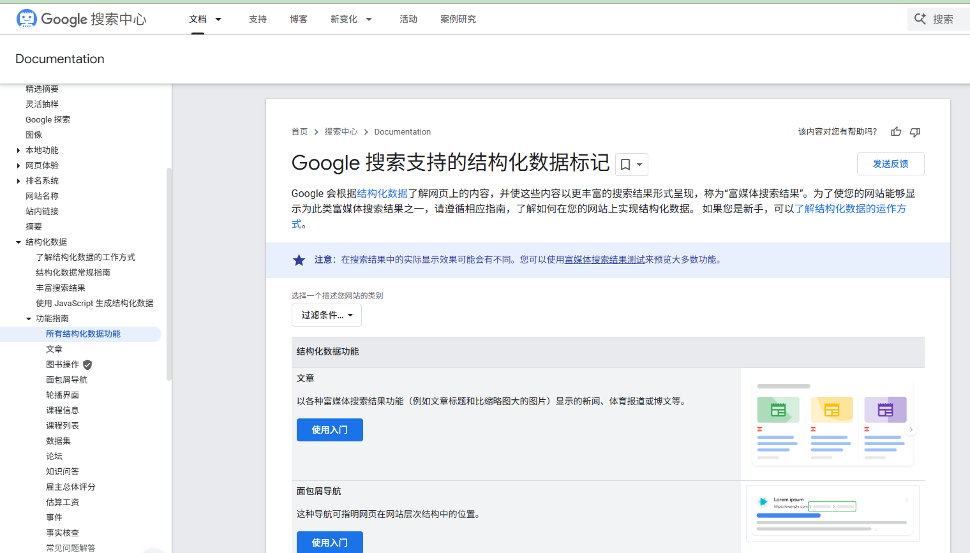Image resolution: width=970 pixels, height=553 pixels.
Task: Click the Google 搜索中心 logo icon
Action: click(26, 18)
